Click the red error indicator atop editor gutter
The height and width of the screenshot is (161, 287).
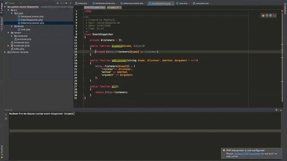pos(282,11)
